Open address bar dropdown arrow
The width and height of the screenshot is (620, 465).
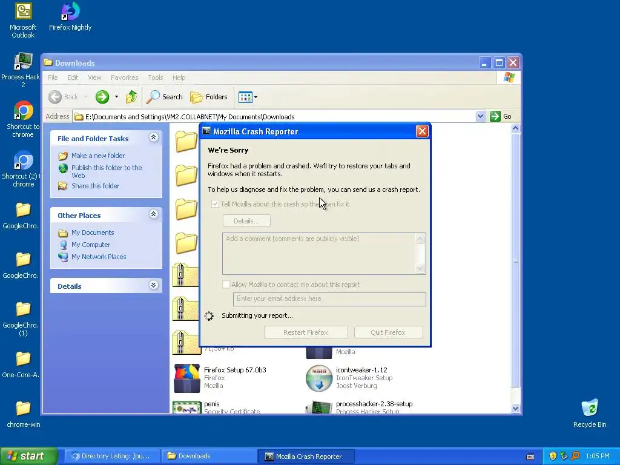[480, 116]
